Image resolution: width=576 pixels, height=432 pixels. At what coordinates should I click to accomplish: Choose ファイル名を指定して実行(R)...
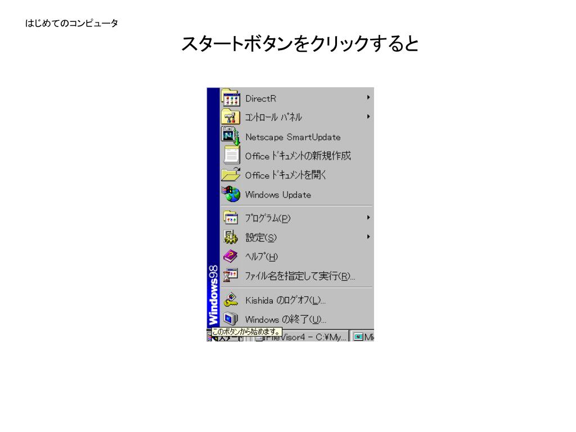pyautogui.click(x=297, y=276)
